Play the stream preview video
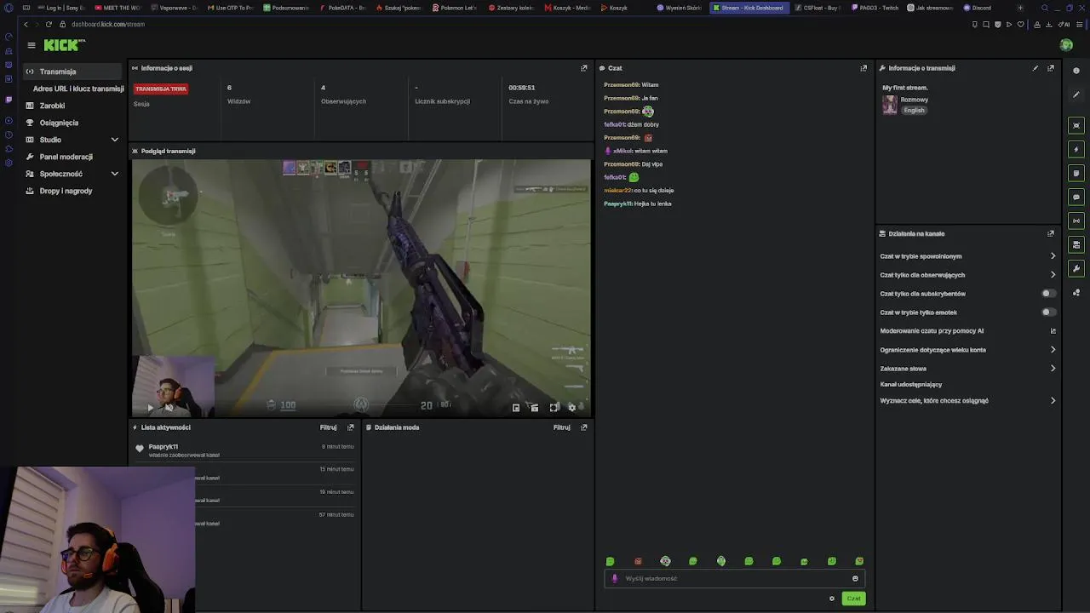Screen dimensions: 1090x613 click(x=150, y=408)
